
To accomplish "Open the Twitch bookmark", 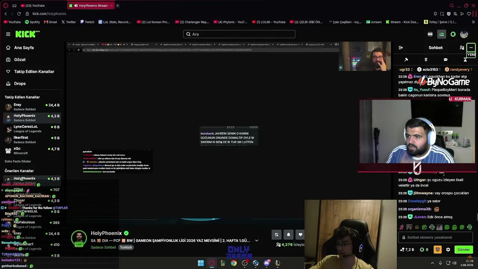I will (87, 22).
